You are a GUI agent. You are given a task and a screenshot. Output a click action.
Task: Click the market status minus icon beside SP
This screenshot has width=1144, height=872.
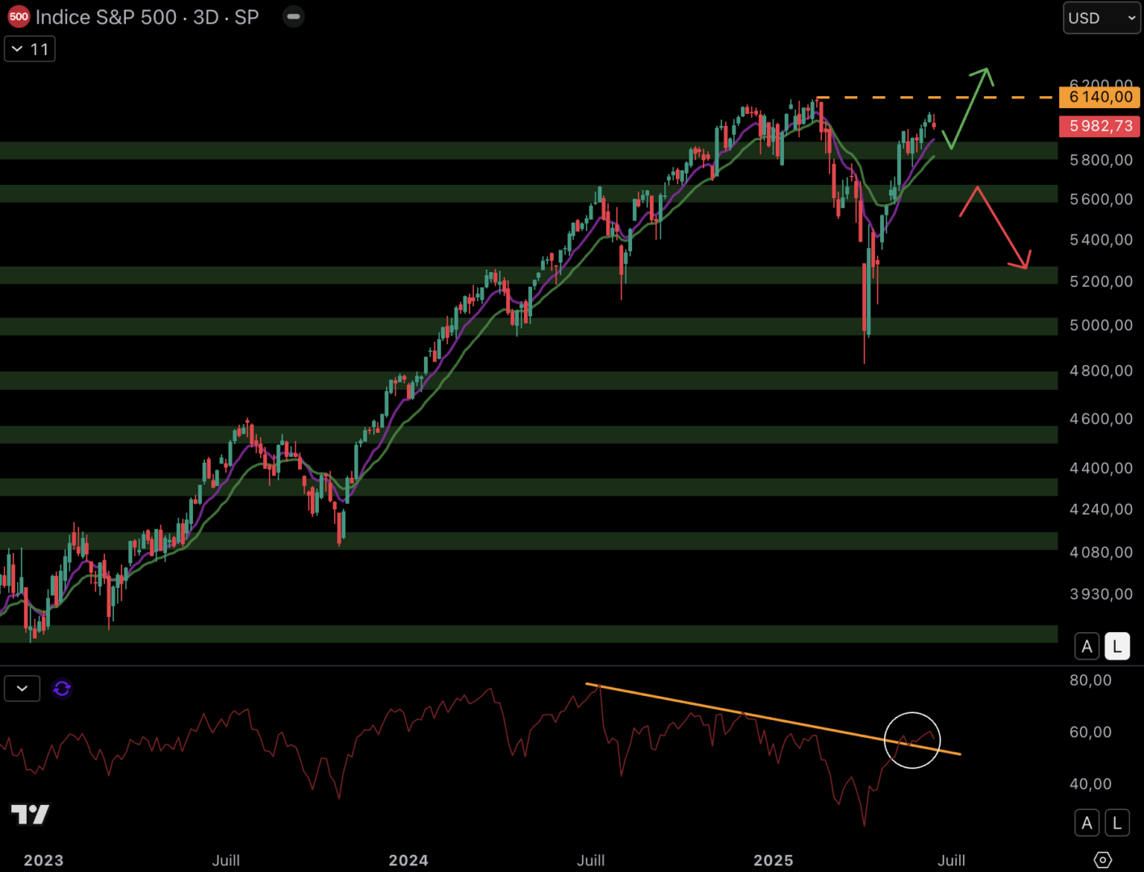pyautogui.click(x=294, y=17)
